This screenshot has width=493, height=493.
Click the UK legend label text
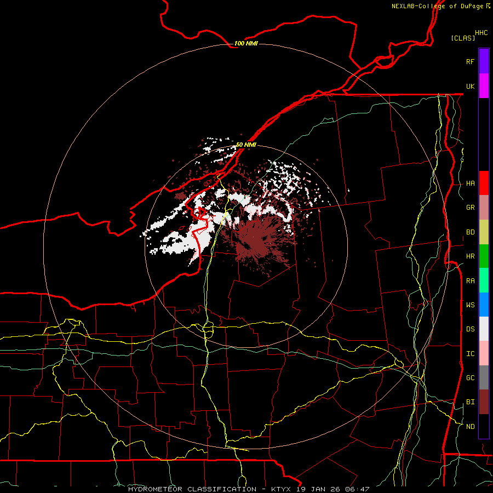tap(471, 86)
